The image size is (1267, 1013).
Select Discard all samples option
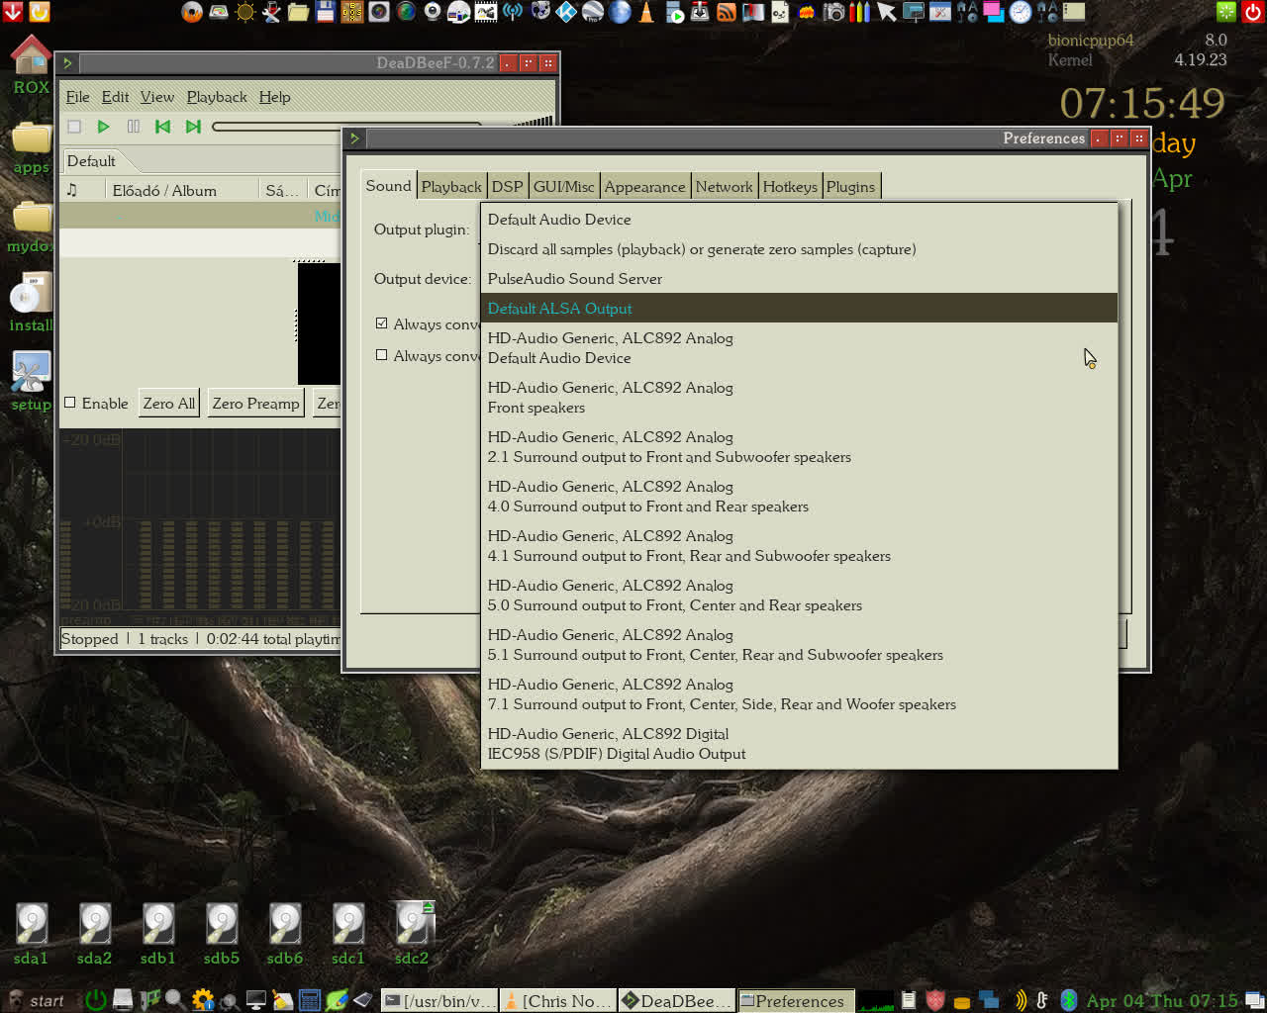[799, 249]
